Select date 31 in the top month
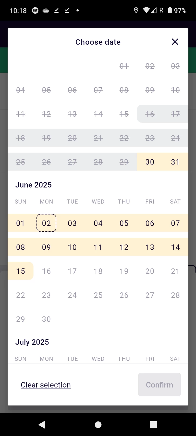Image resolution: width=196 pixels, height=436 pixels. (175, 162)
